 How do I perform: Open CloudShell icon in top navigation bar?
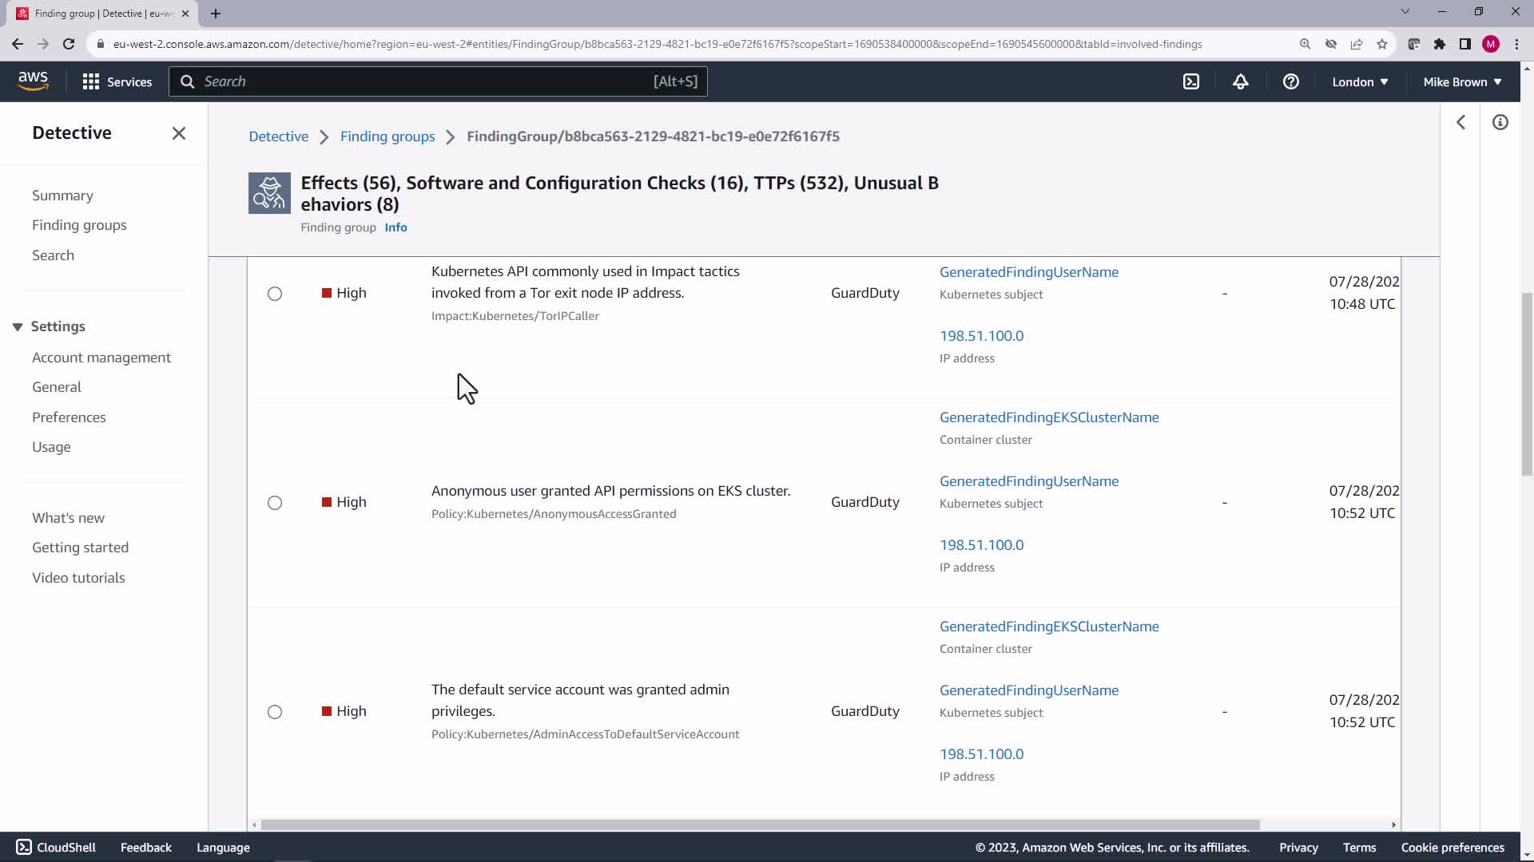[1191, 81]
